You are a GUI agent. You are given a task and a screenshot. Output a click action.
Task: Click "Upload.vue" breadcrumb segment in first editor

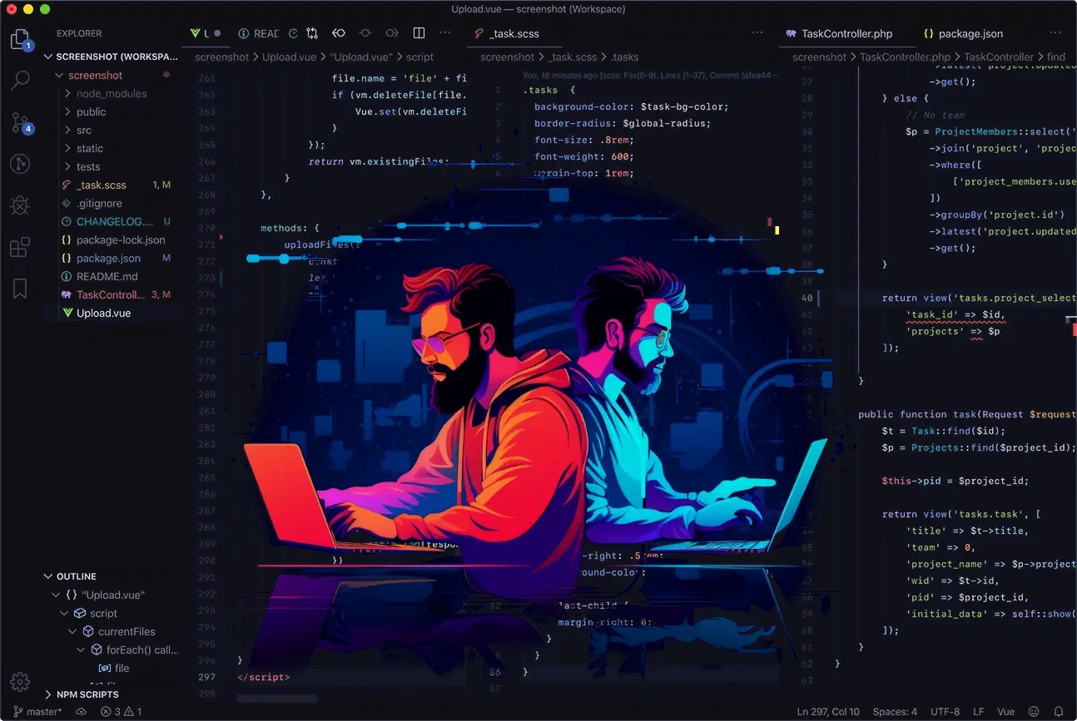point(360,57)
